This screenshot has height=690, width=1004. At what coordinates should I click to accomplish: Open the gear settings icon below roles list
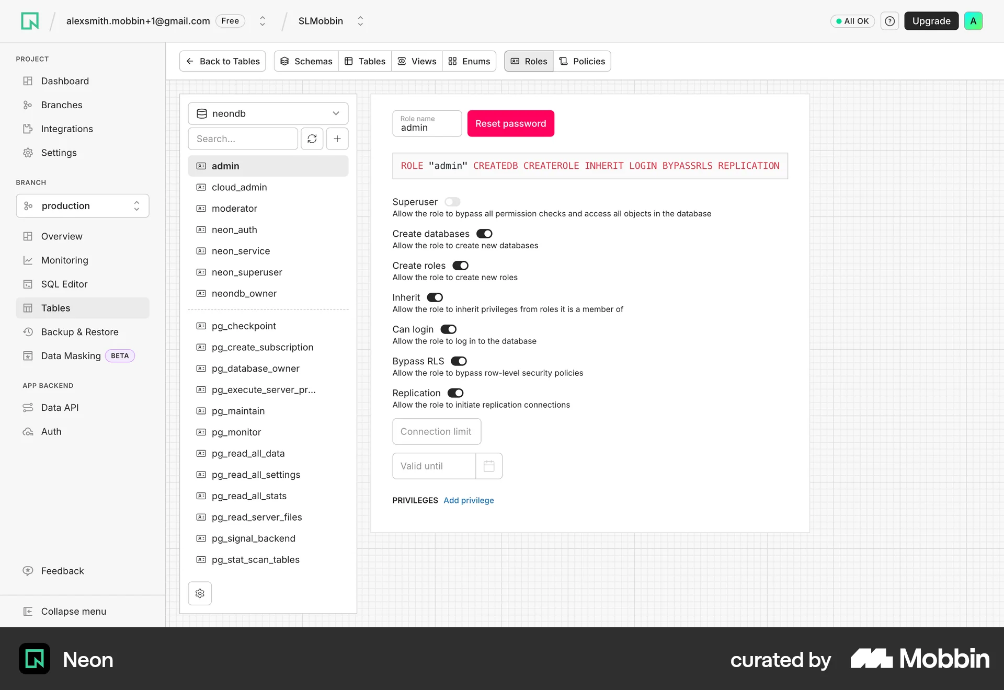[x=200, y=593]
